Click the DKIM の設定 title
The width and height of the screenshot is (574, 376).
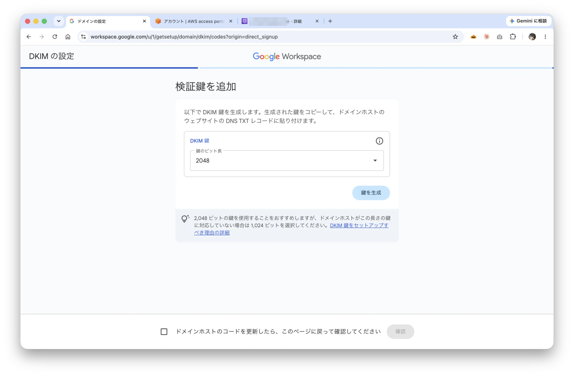(51, 56)
